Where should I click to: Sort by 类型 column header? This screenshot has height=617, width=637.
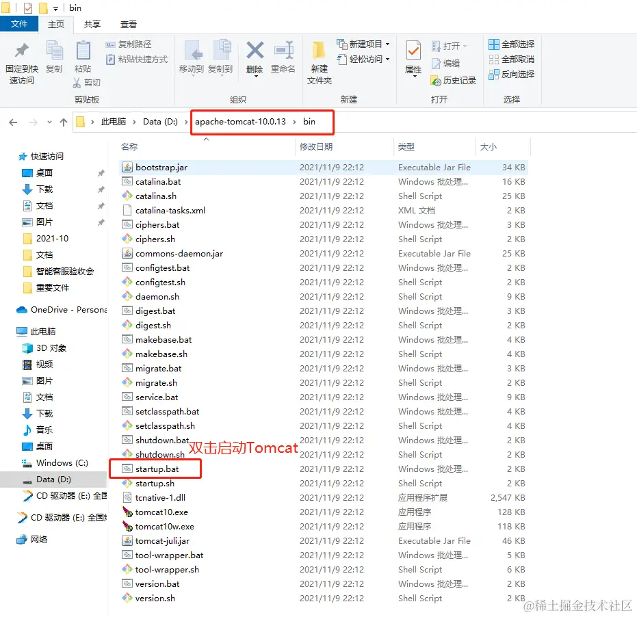(406, 146)
